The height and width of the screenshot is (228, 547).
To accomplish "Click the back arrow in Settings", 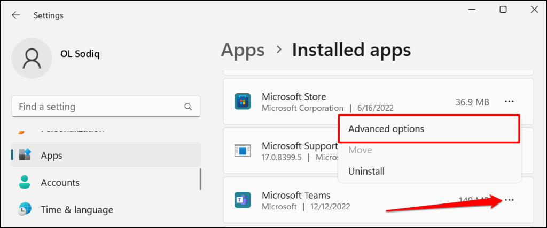I will click(16, 15).
